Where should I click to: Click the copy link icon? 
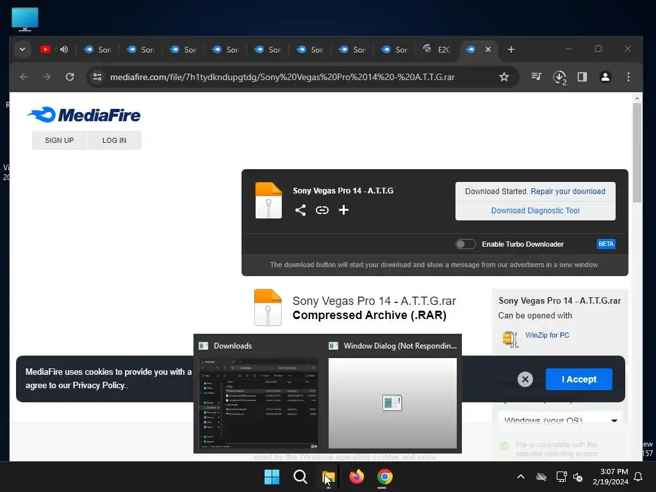(322, 210)
